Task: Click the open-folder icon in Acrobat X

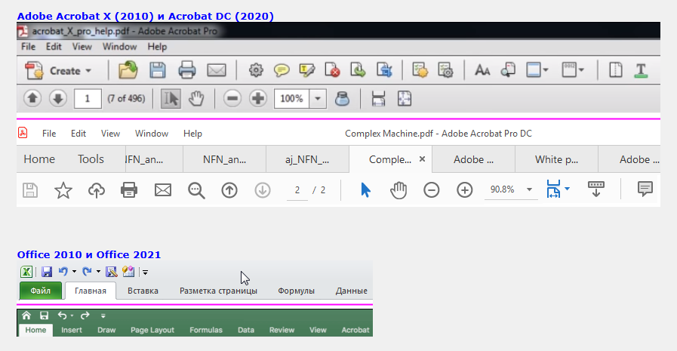Action: point(128,70)
